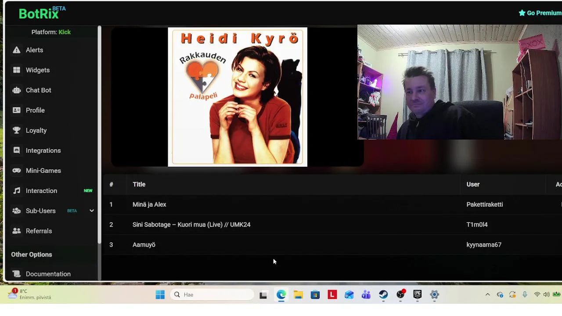Click the microphone tray icon

click(x=525, y=294)
